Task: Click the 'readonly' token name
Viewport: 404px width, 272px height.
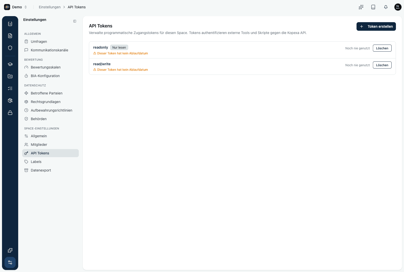Action: pyautogui.click(x=100, y=47)
